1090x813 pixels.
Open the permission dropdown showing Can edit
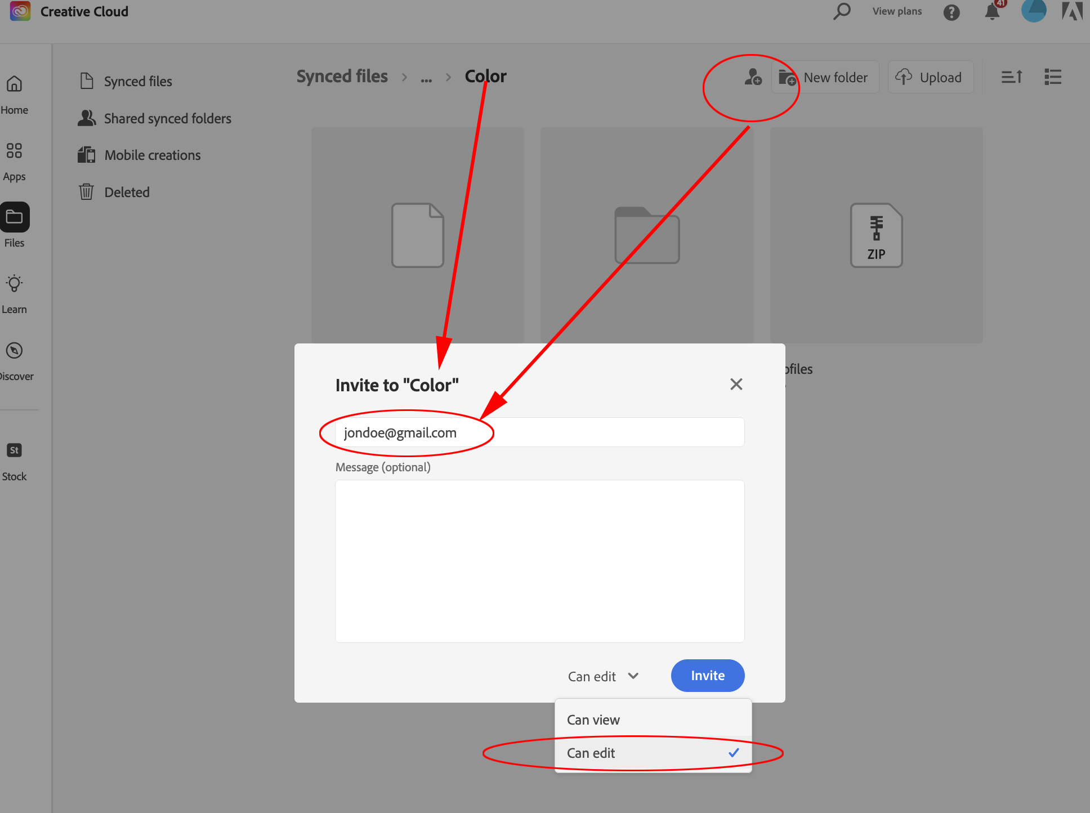pos(603,676)
